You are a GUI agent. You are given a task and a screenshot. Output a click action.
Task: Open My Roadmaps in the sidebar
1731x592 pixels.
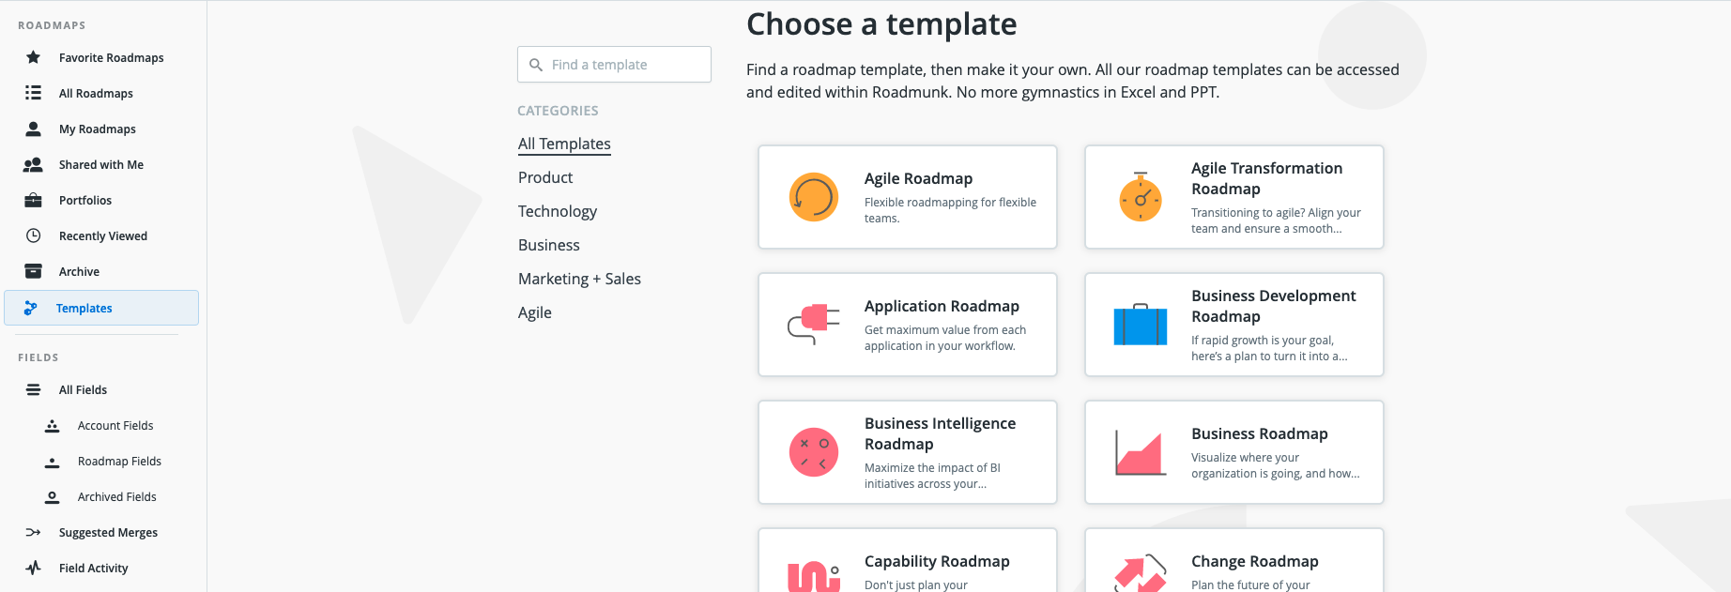coord(98,129)
